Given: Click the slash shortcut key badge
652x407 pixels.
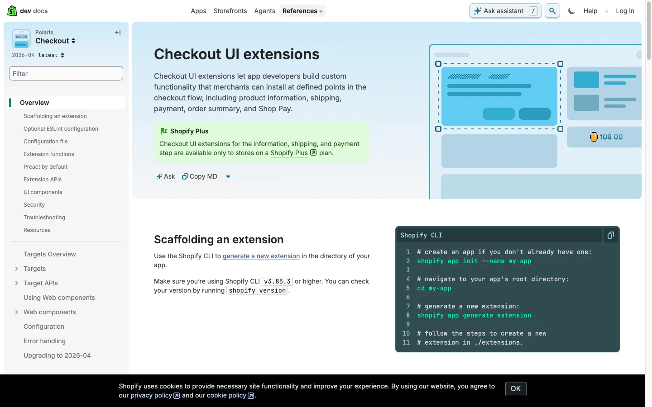Looking at the screenshot, I should (x=533, y=11).
